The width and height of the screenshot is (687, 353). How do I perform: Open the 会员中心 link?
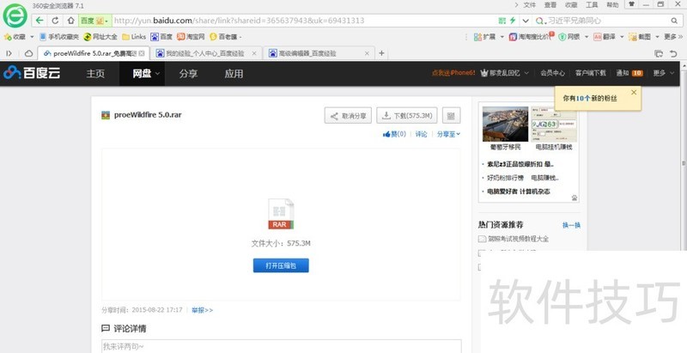pos(552,73)
